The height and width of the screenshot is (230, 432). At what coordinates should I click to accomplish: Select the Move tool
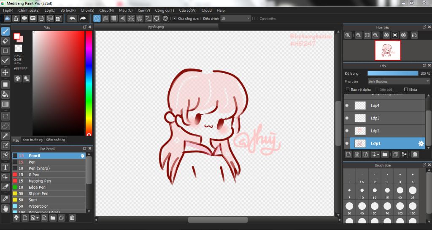5,72
